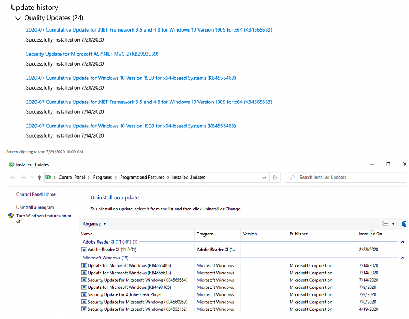Viewport: 409px width, 319px height.
Task: Click the icon of KB4565554 update row
Action: coord(84,280)
